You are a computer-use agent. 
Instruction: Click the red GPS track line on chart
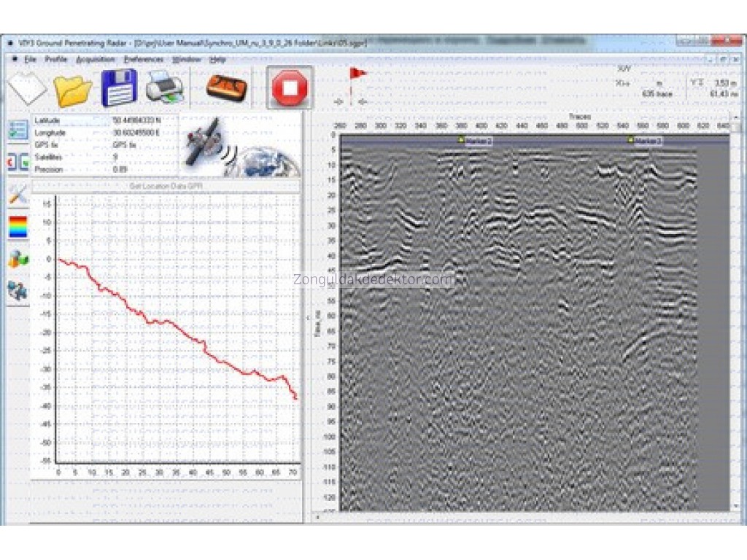pyautogui.click(x=178, y=328)
